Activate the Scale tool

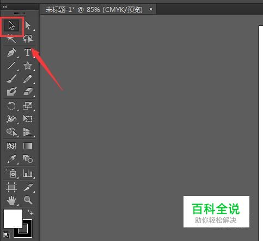click(28, 106)
